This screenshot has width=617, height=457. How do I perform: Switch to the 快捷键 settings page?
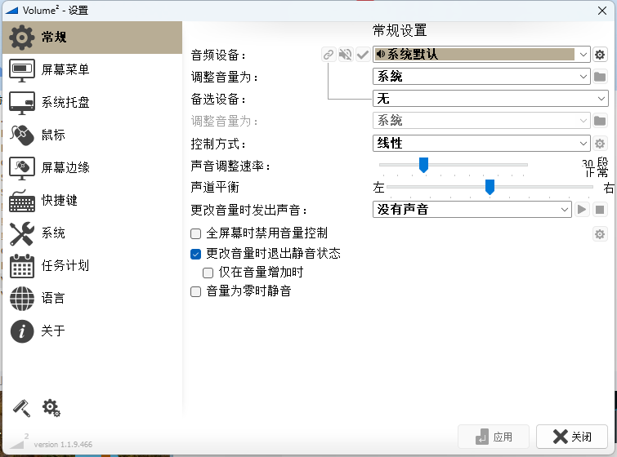coord(59,200)
